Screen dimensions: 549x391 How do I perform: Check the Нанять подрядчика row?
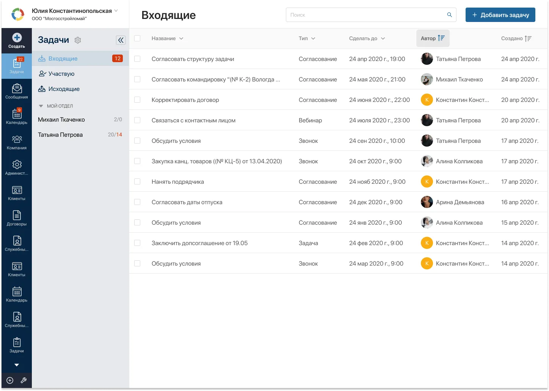coord(137,181)
